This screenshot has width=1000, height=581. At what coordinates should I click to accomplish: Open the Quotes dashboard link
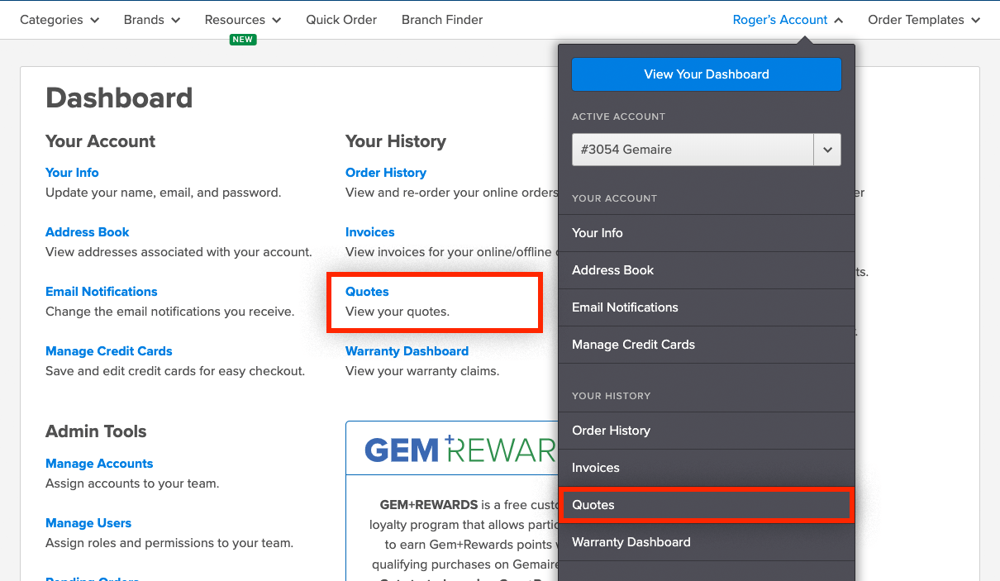pos(367,292)
